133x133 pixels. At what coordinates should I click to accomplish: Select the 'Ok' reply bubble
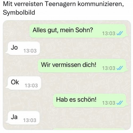click(23, 83)
